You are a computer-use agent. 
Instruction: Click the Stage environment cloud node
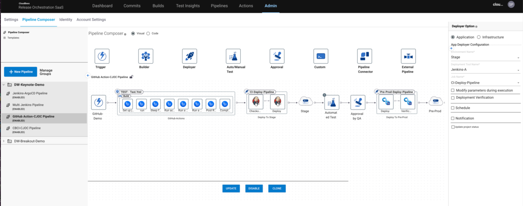pyautogui.click(x=305, y=101)
